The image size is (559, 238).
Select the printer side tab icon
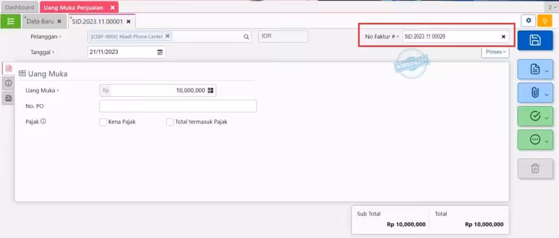click(9, 98)
